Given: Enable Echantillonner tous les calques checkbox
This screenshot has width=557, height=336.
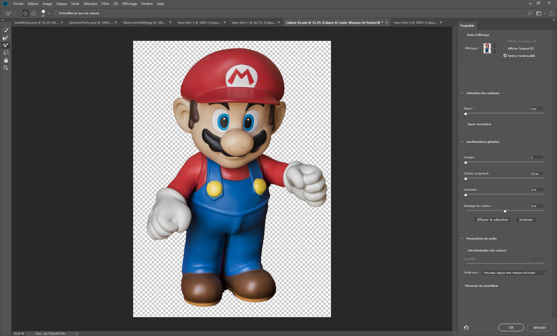Looking at the screenshot, I should pyautogui.click(x=57, y=13).
